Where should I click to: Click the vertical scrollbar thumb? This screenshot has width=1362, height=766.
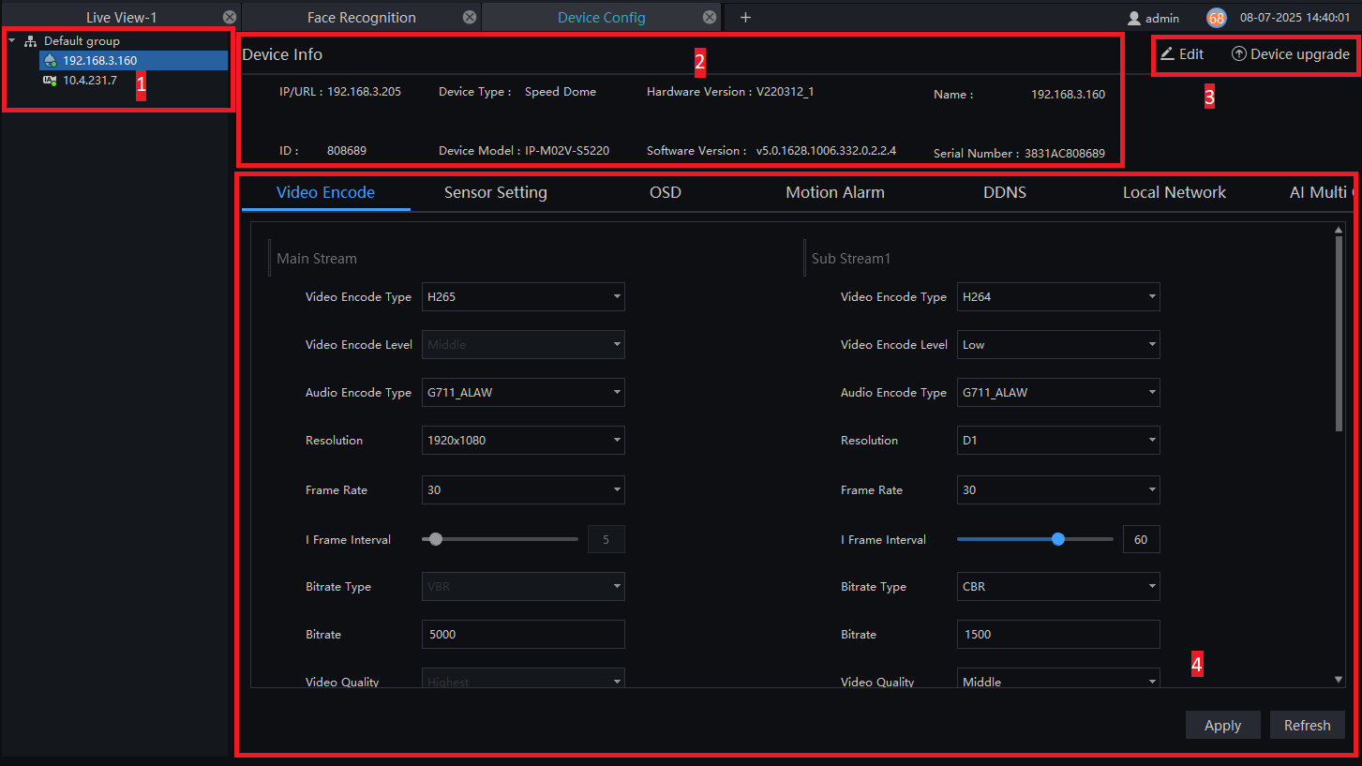[x=1339, y=334]
